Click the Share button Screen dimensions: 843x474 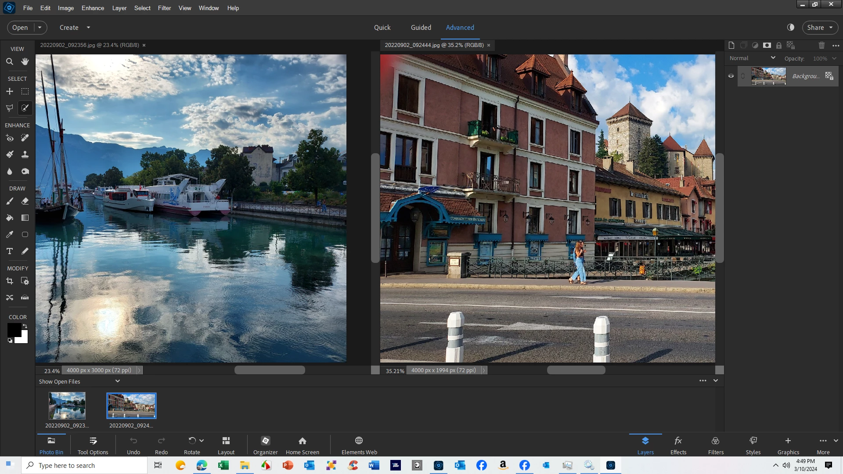click(x=815, y=27)
